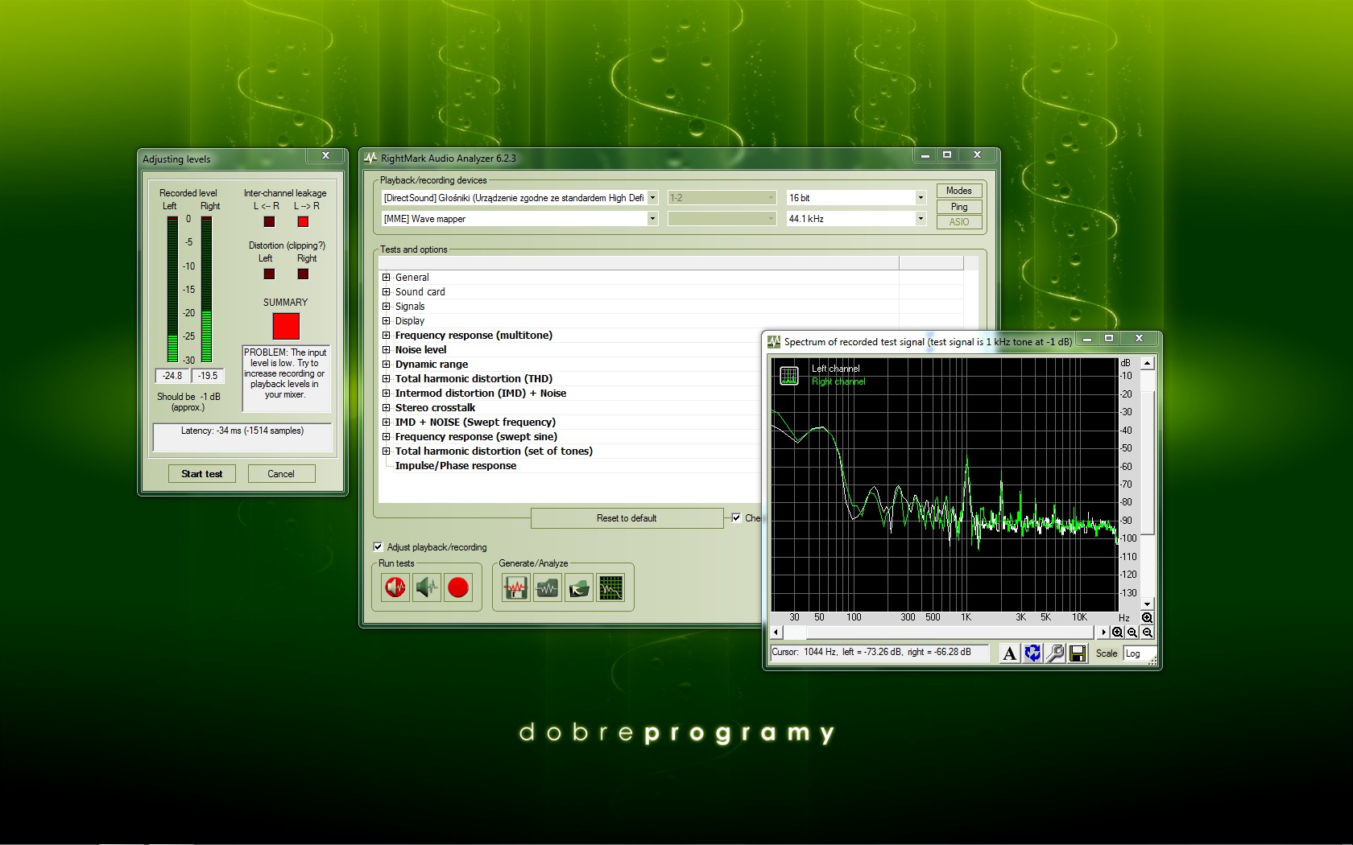This screenshot has width=1353, height=845.
Task: Run the playback/recording test with the red speaker icon
Action: [x=395, y=588]
